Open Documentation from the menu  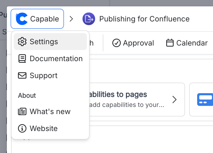pos(56,58)
